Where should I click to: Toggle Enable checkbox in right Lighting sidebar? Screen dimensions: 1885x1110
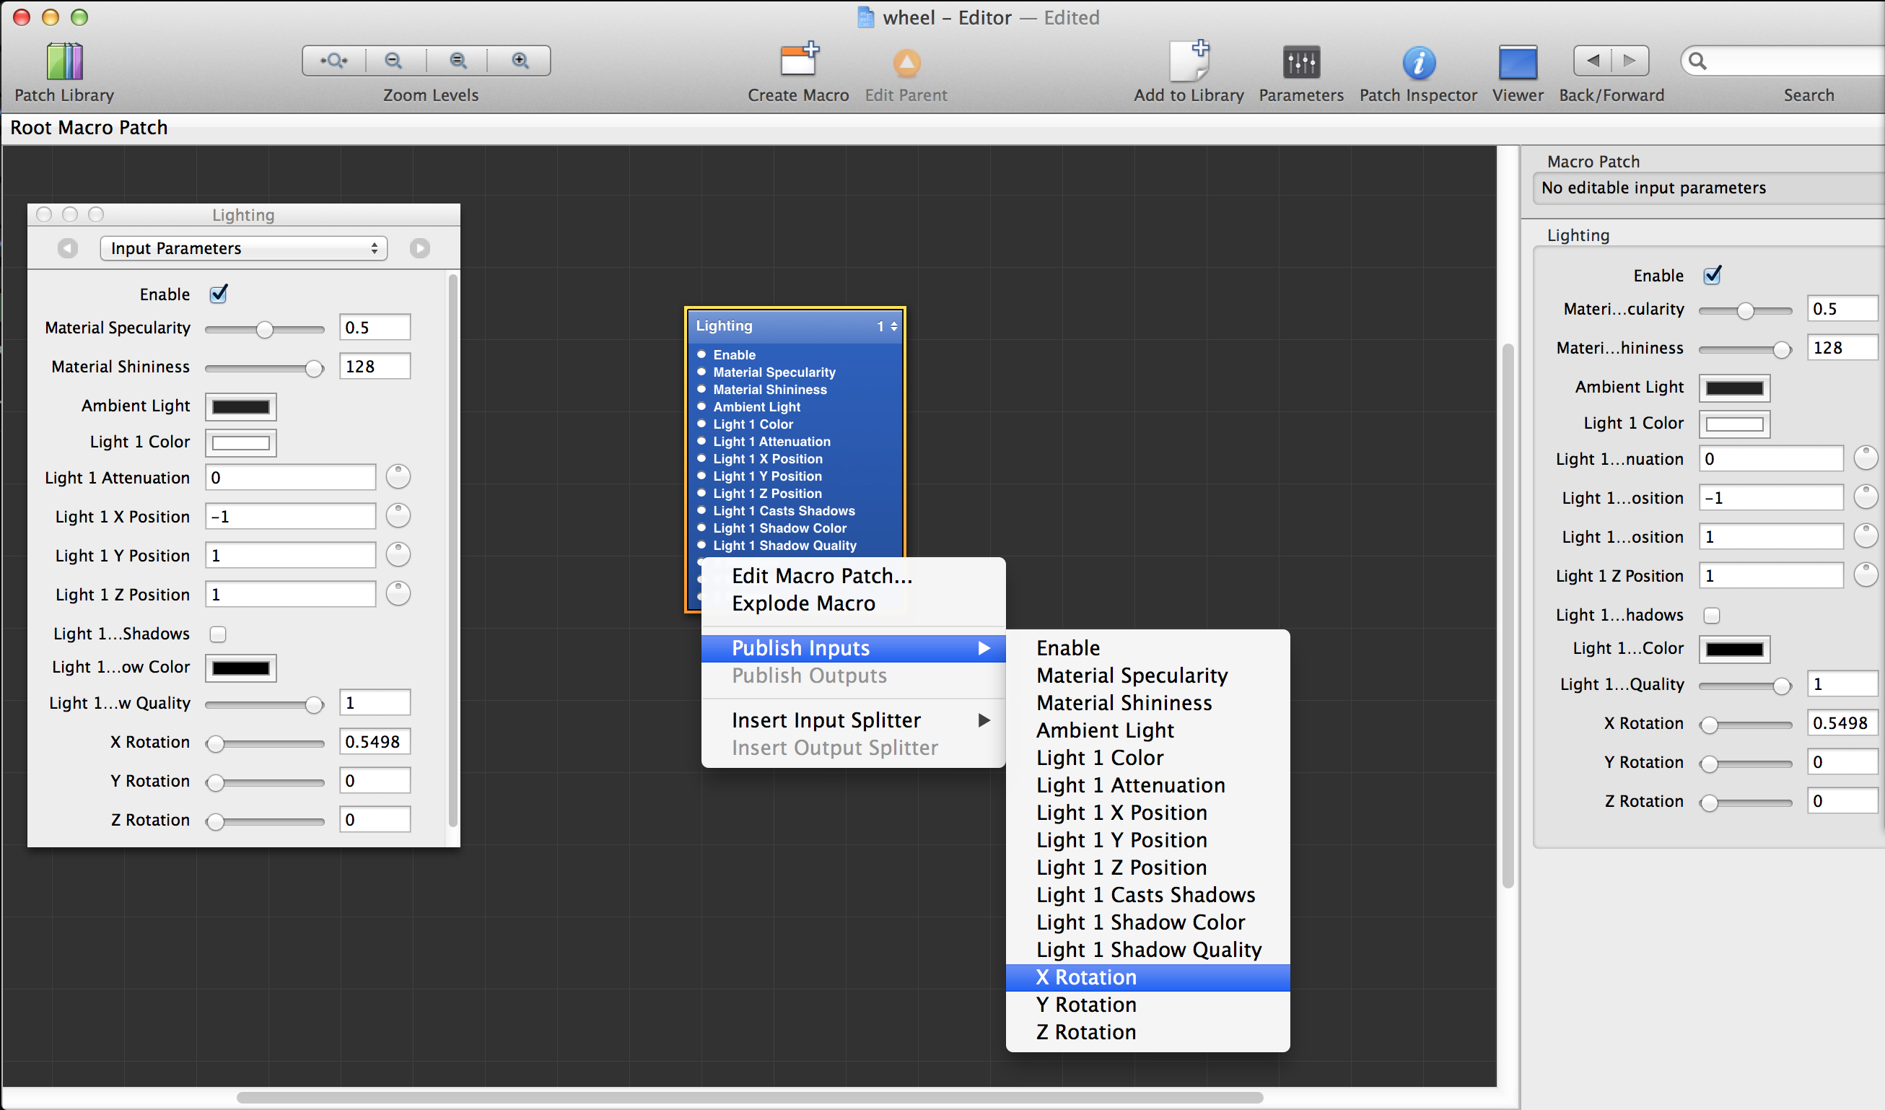pos(1712,275)
